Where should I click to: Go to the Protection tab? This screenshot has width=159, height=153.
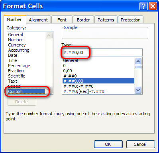(x=131, y=20)
